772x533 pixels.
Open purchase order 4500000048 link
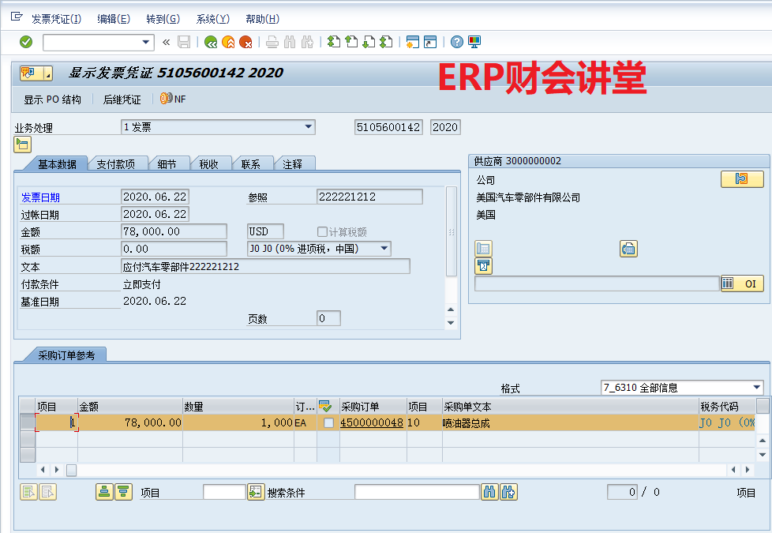(x=371, y=423)
